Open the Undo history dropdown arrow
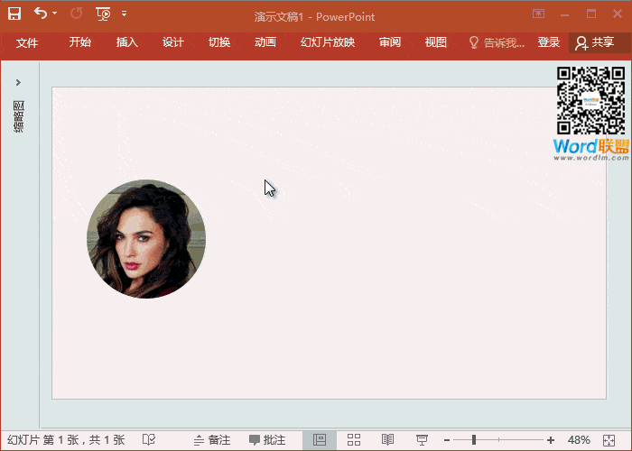This screenshot has height=451, width=632. (x=55, y=14)
